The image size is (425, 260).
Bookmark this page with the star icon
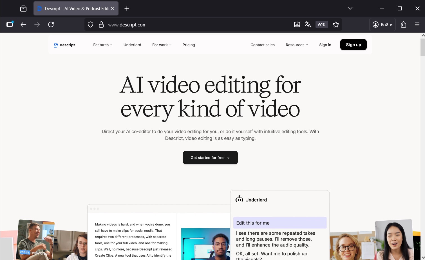click(335, 25)
